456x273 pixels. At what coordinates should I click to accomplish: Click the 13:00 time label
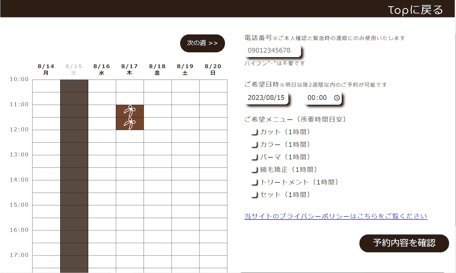coord(19,155)
